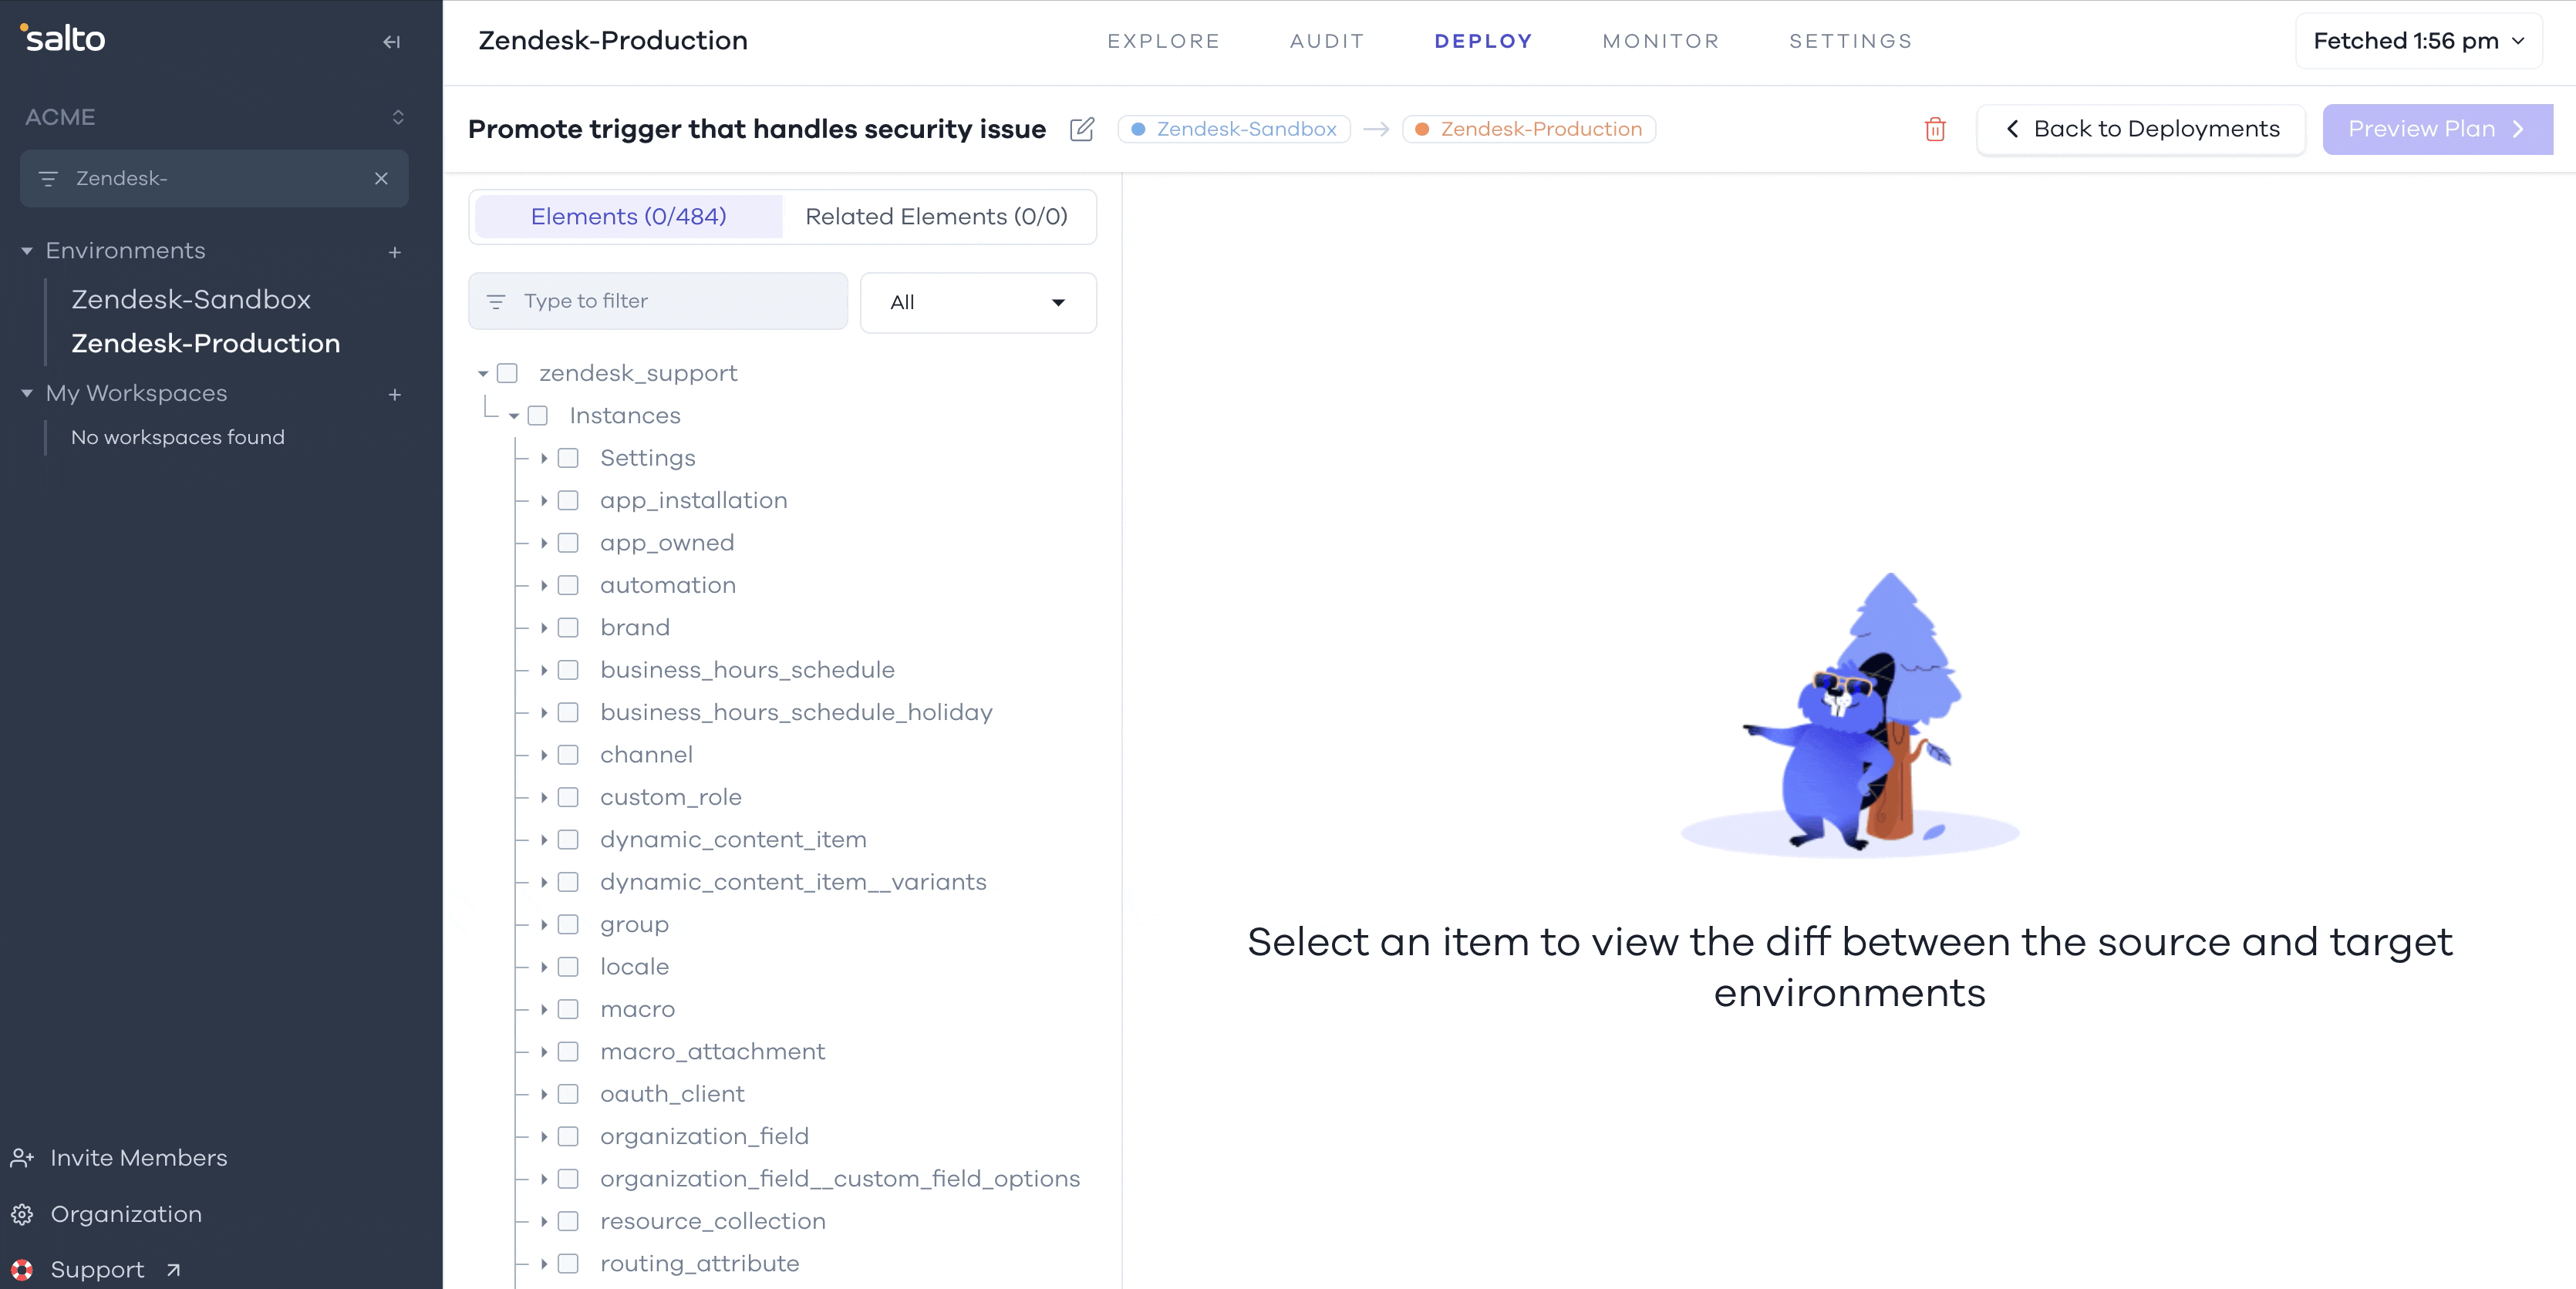Clear the Zendesk- sidebar filter
This screenshot has width=2576, height=1289.
coord(381,179)
